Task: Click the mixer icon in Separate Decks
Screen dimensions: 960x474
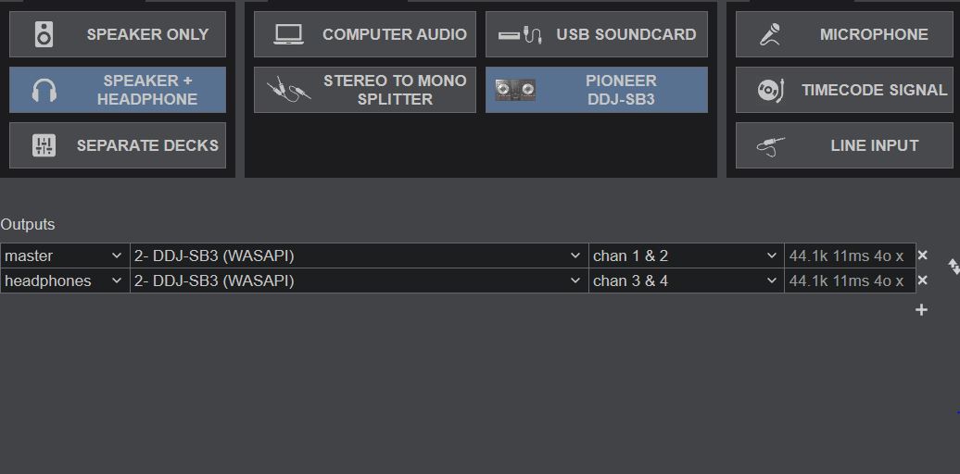Action: coord(44,145)
